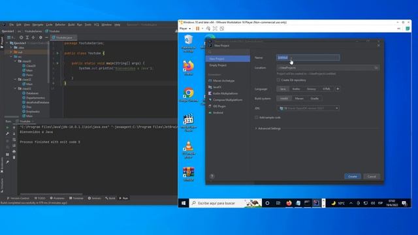This screenshot has width=418, height=235.
Task: Open the VMware Player menu dropdown
Action: (x=185, y=29)
